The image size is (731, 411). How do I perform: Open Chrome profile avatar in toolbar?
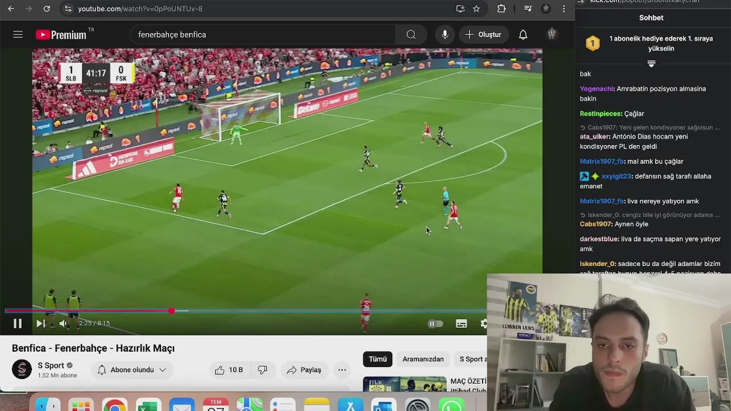[546, 9]
